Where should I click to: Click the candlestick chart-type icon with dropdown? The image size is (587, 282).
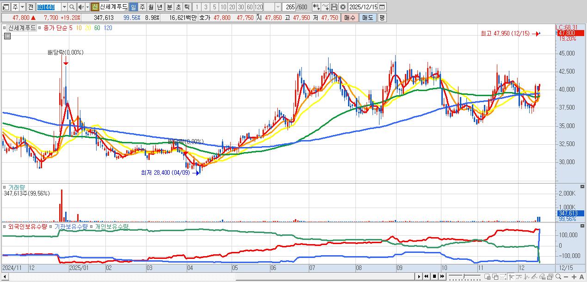point(316,7)
